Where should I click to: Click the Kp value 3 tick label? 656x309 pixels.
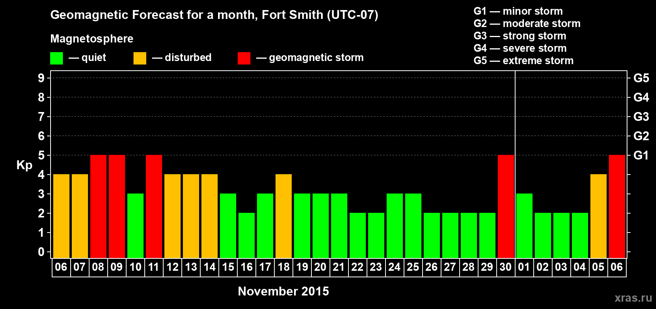[41, 194]
